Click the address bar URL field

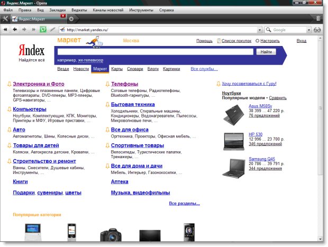[x=161, y=30]
